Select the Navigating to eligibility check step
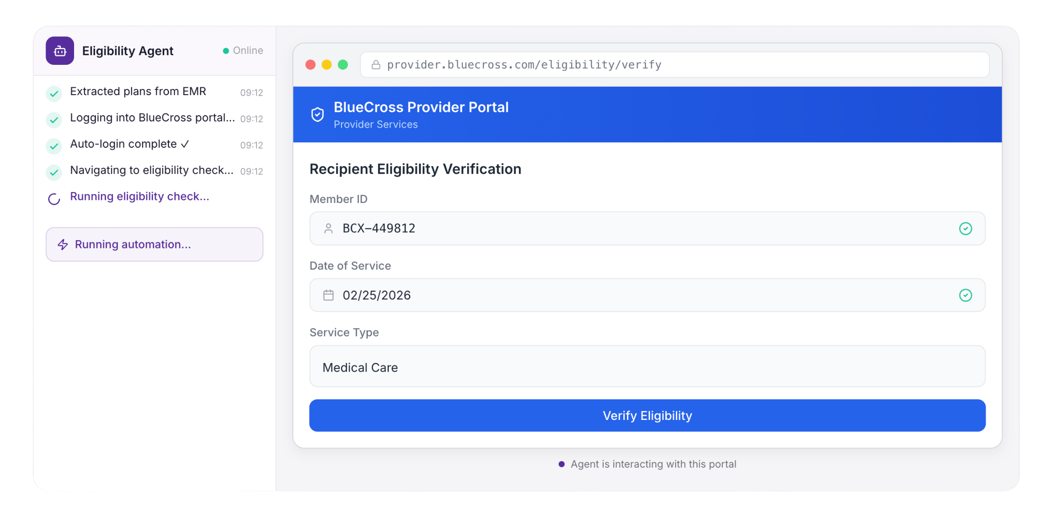This screenshot has width=1052, height=526. click(x=152, y=171)
